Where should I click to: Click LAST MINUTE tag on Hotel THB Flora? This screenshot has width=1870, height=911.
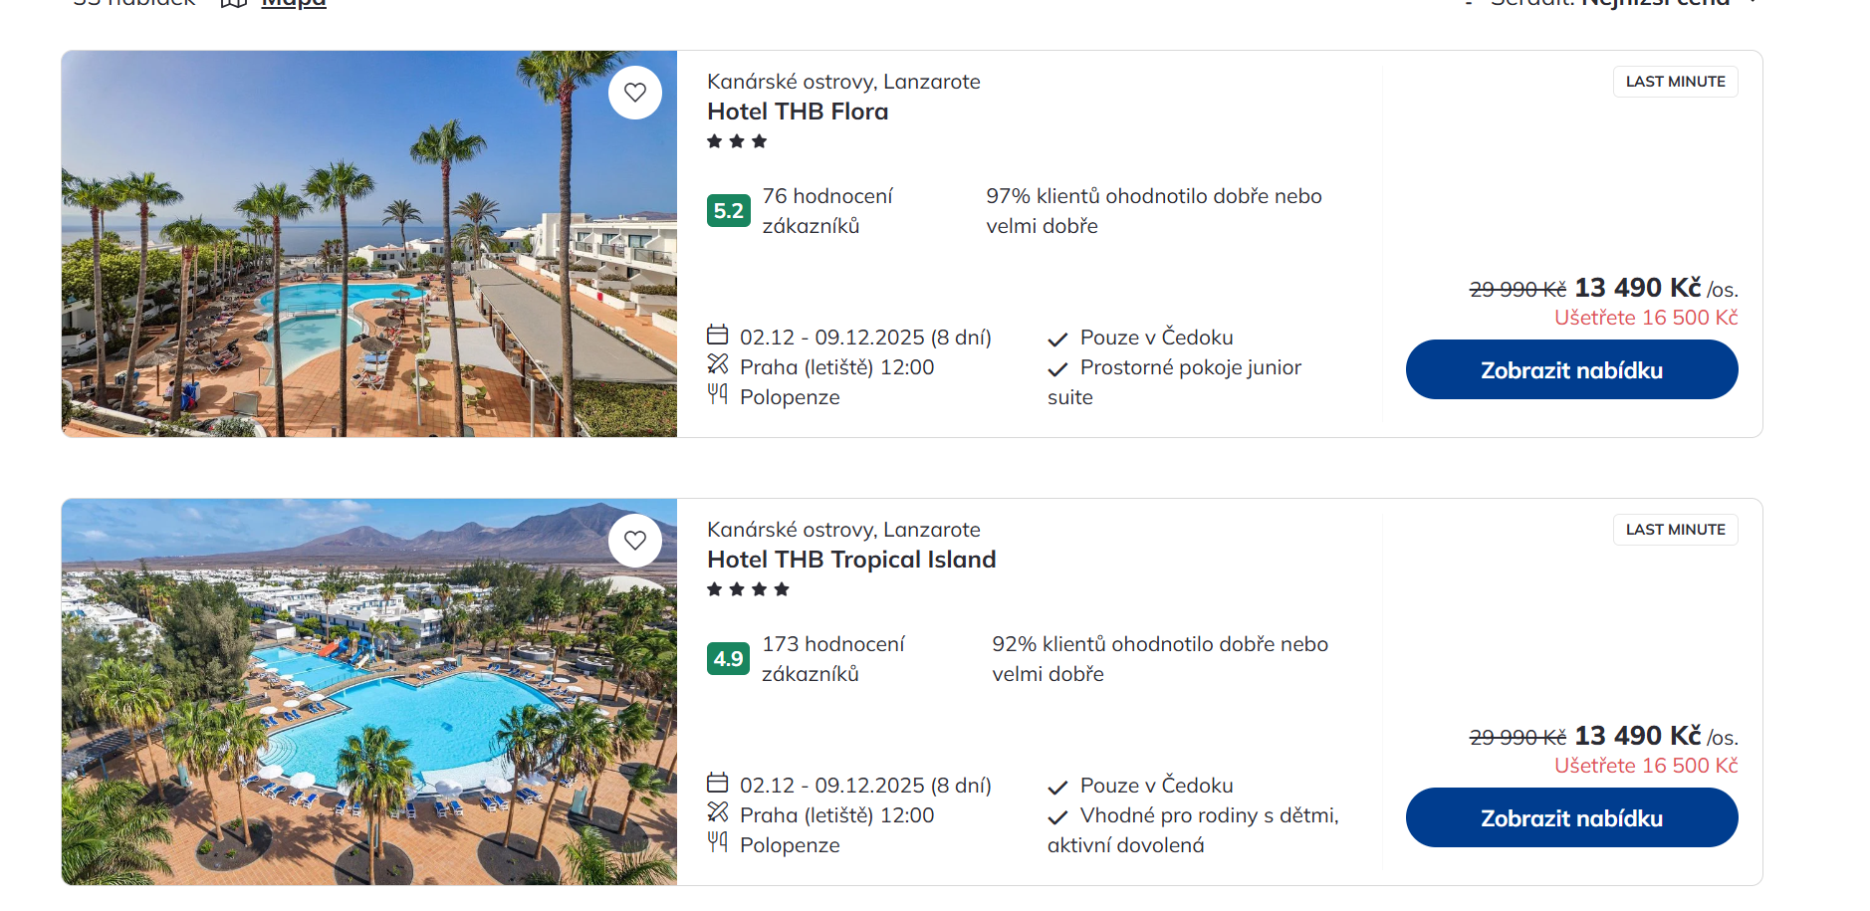tap(1675, 82)
